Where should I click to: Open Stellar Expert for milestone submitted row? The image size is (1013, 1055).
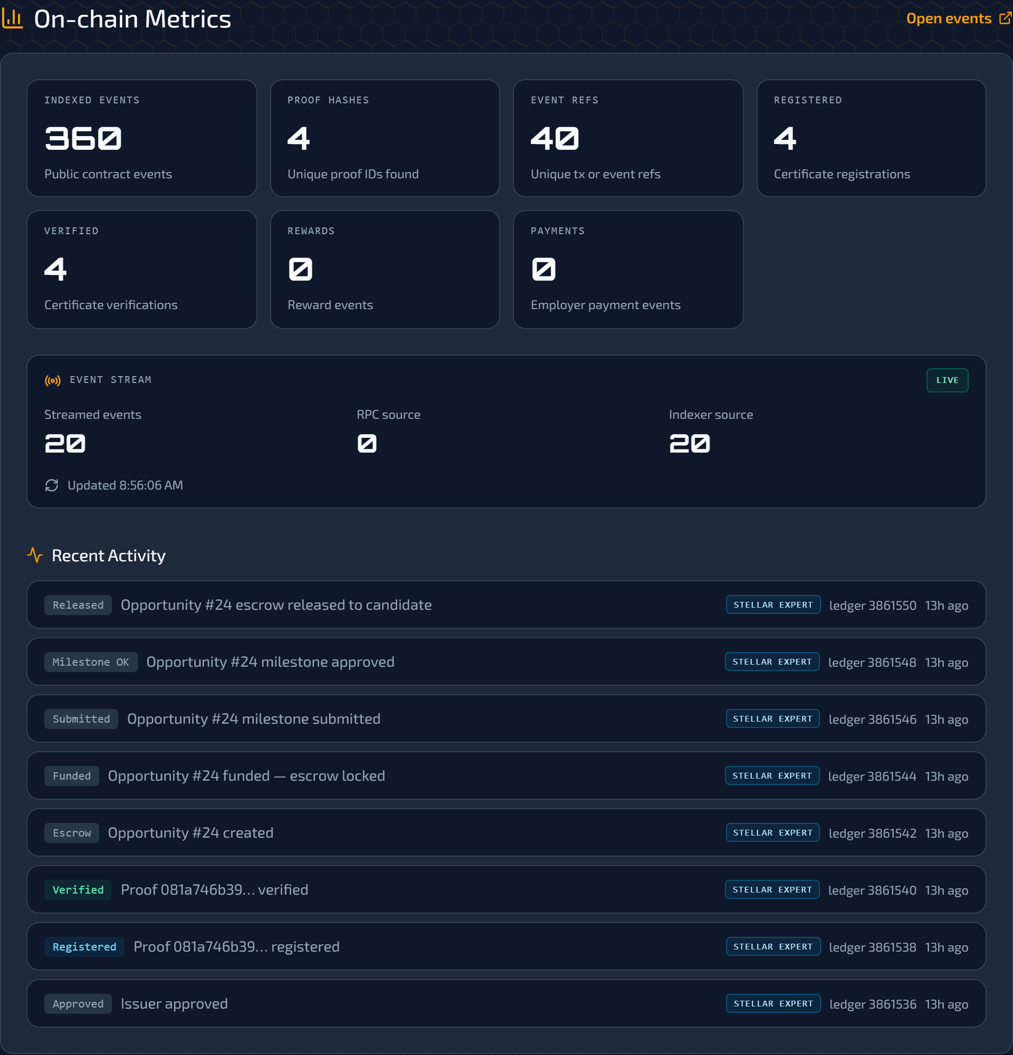772,718
